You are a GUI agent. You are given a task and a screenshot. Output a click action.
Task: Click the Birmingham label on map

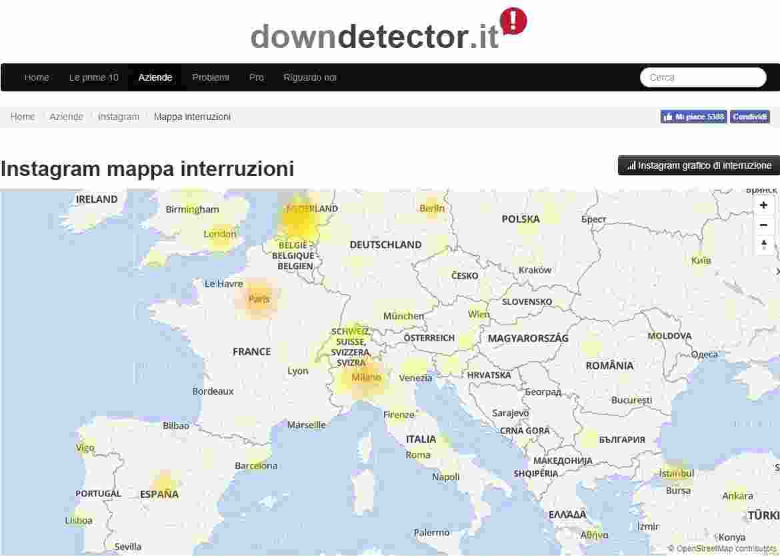coord(192,210)
